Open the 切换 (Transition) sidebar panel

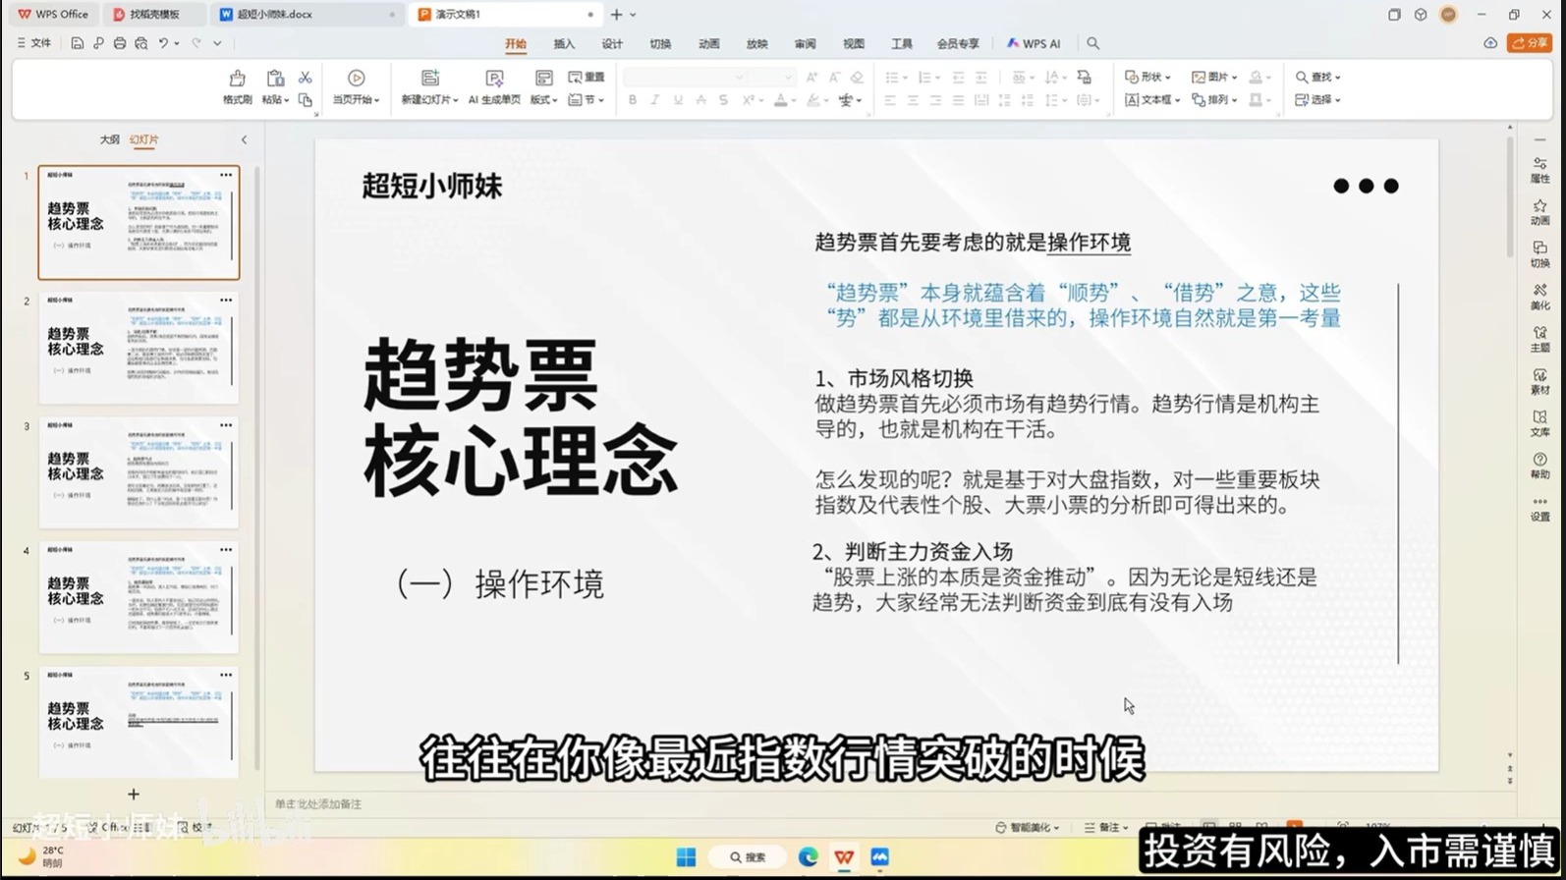pyautogui.click(x=1539, y=254)
